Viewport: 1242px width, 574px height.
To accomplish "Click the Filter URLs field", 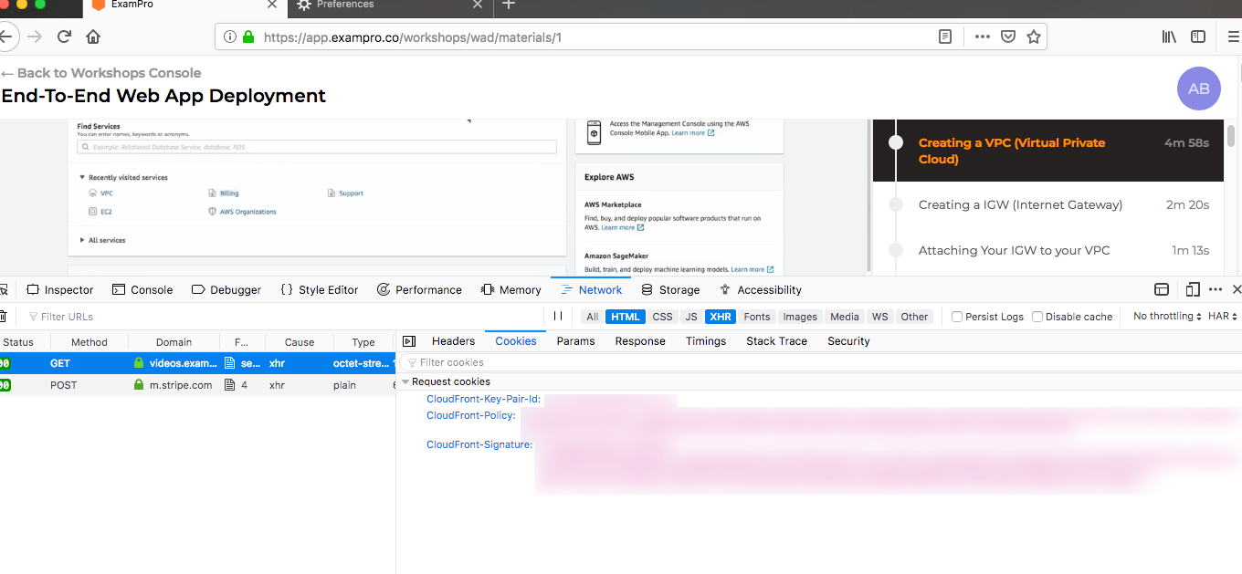I will (283, 317).
